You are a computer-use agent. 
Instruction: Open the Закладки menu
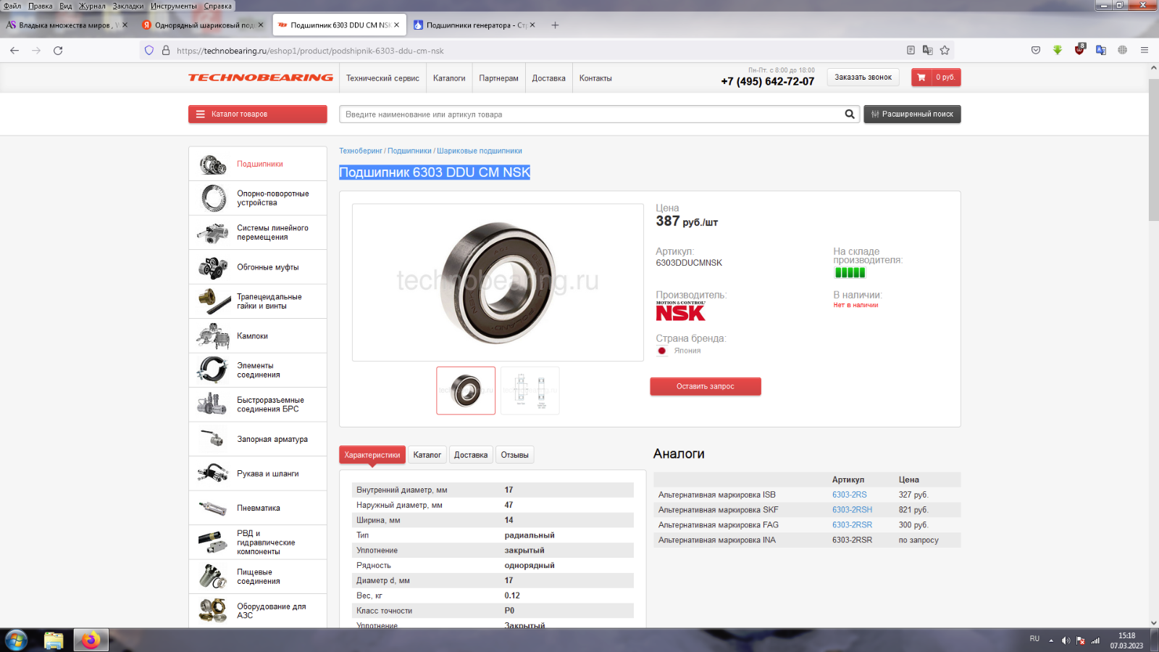pyautogui.click(x=128, y=6)
